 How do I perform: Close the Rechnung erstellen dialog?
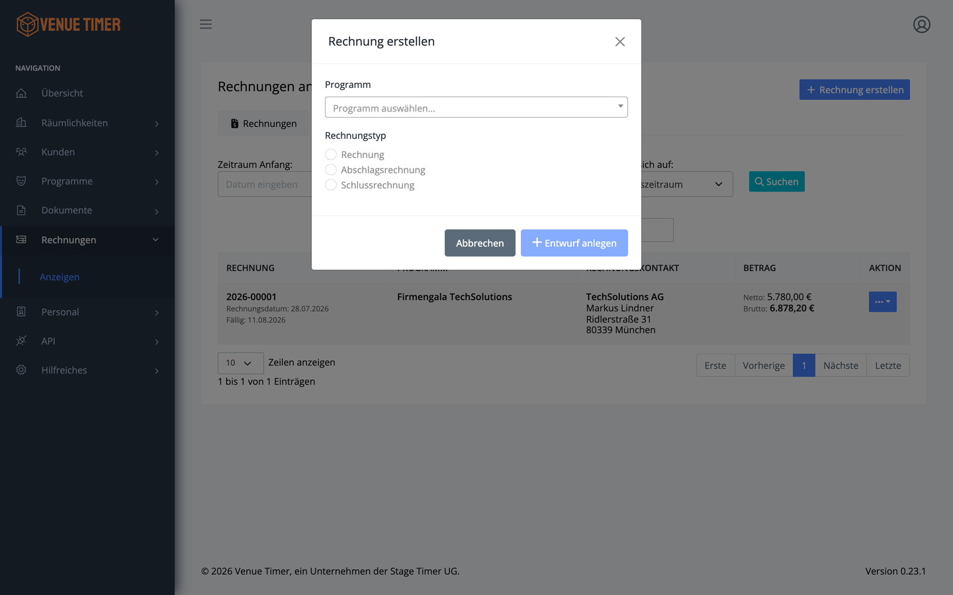620,42
